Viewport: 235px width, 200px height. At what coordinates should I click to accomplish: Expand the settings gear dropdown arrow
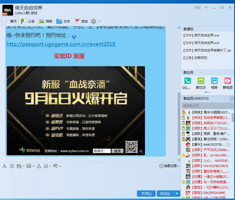tap(99, 21)
